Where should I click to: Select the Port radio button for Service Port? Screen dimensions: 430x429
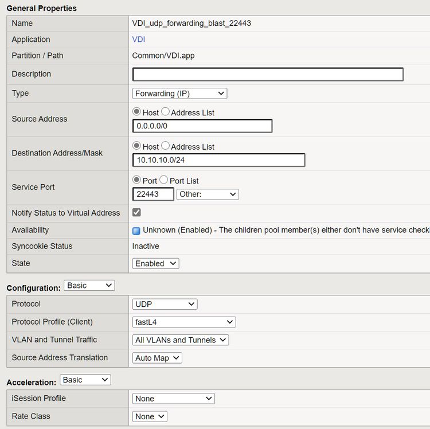pyautogui.click(x=136, y=180)
